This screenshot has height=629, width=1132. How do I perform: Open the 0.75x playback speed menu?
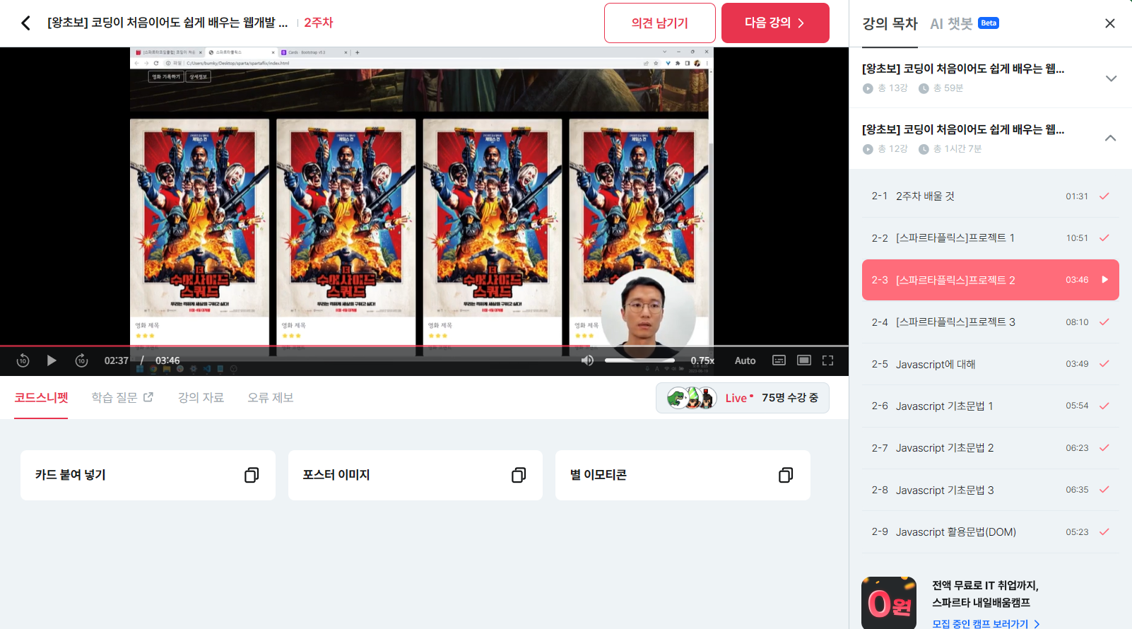[702, 360]
